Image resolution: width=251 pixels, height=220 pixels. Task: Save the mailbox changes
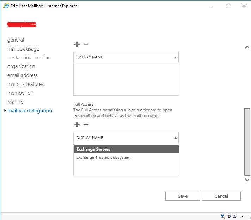(183, 196)
